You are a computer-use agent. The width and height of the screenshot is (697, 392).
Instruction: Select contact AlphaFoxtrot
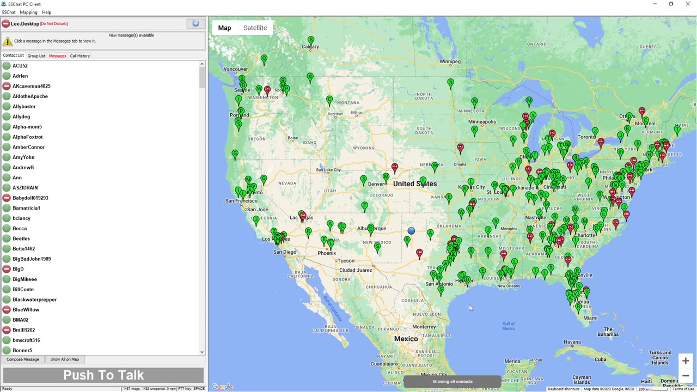click(x=27, y=137)
